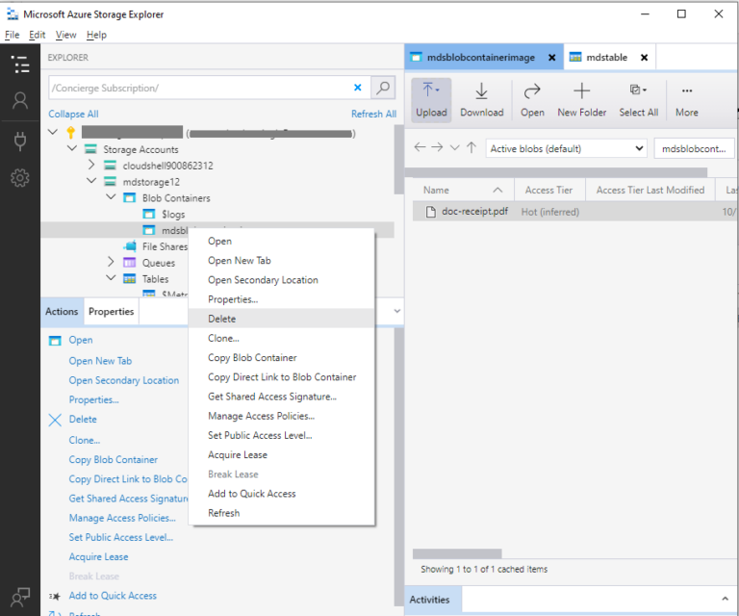
Task: Open the File menu
Action: pos(13,35)
